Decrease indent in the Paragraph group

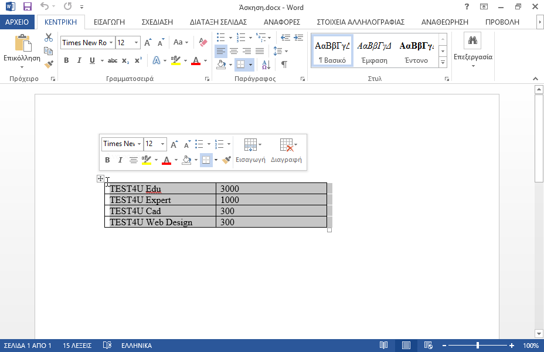[x=285, y=38]
